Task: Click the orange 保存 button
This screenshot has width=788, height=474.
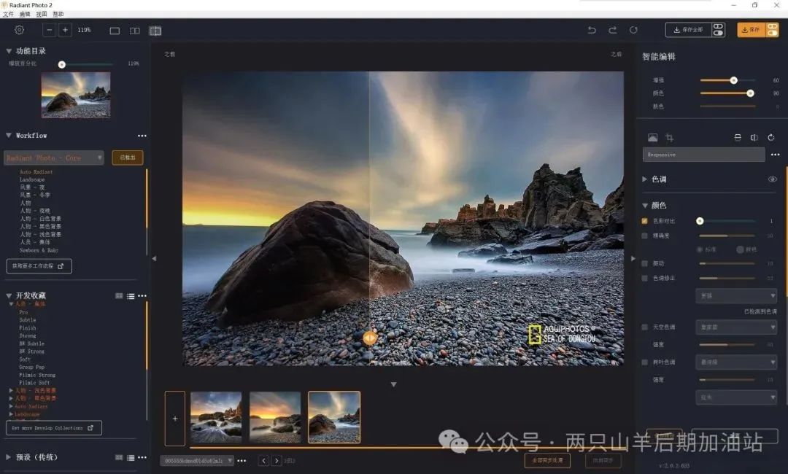Action: [752, 30]
